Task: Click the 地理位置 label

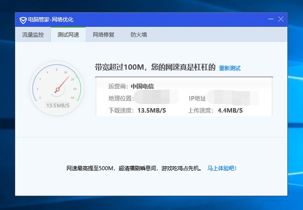Action: click(x=121, y=98)
